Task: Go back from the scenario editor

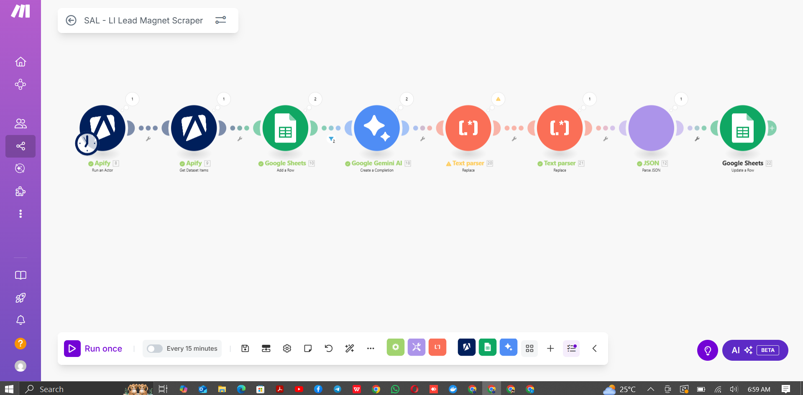Action: tap(71, 20)
